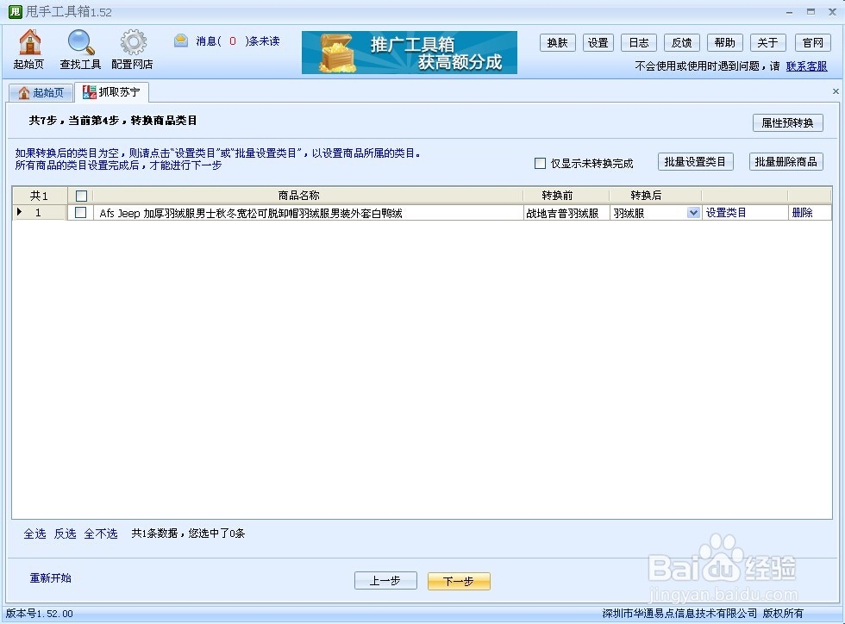Launch the 查找工具 search tool
Image resolution: width=845 pixels, height=624 pixels.
(x=80, y=49)
